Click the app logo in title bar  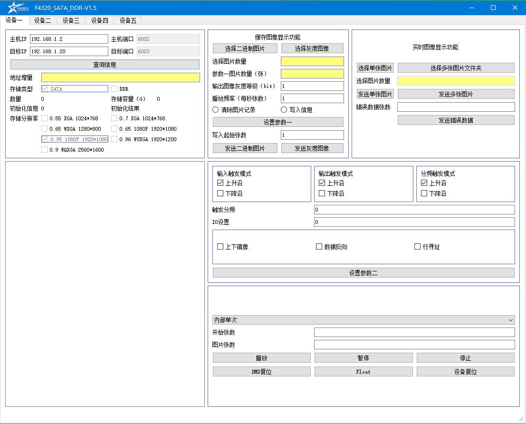pyautogui.click(x=18, y=8)
